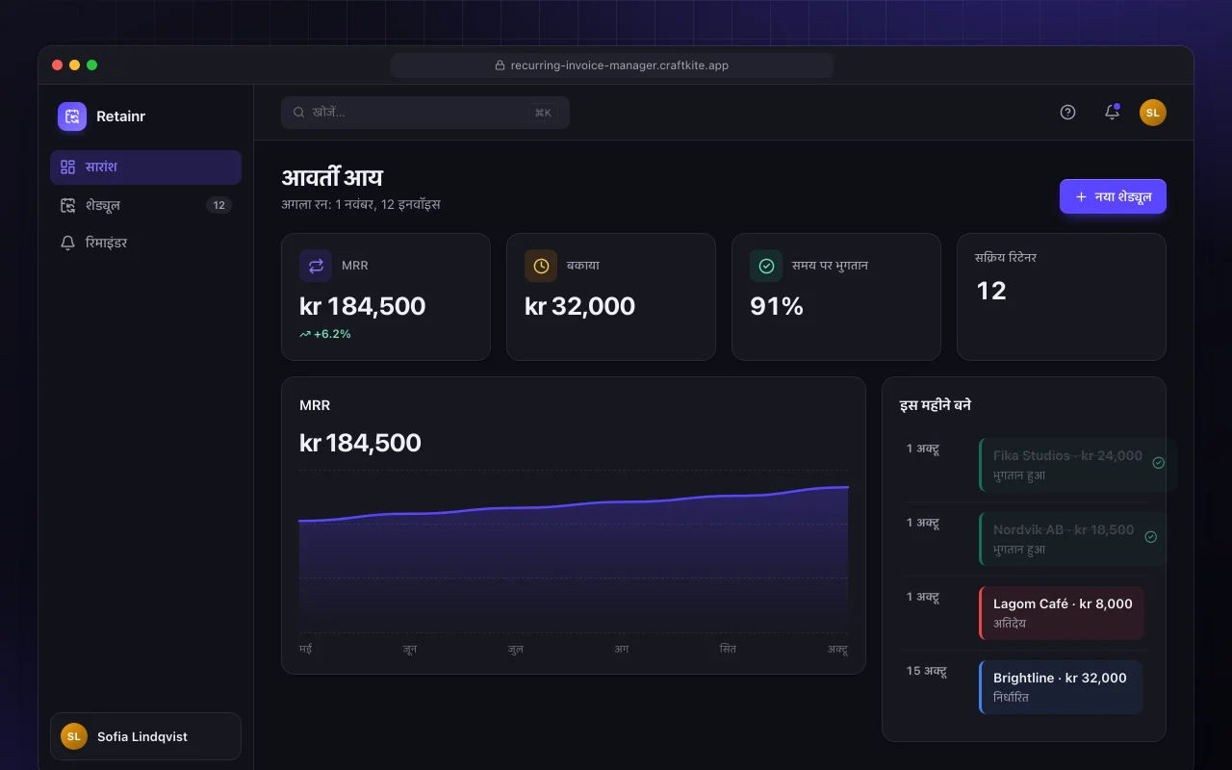Open the Nordvik AB kr 18,500 invoice
Screen dimensions: 1232x770
point(1073,539)
